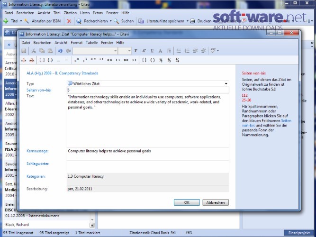Expand the Recherchieren dropdown arrow

point(111,21)
